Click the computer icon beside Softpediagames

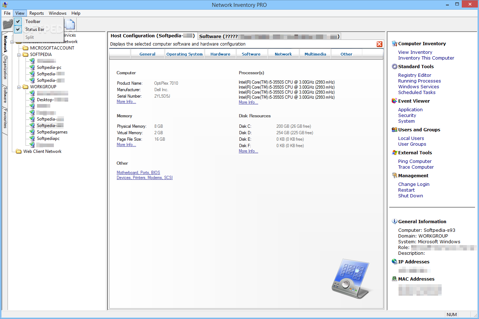pyautogui.click(x=32, y=132)
